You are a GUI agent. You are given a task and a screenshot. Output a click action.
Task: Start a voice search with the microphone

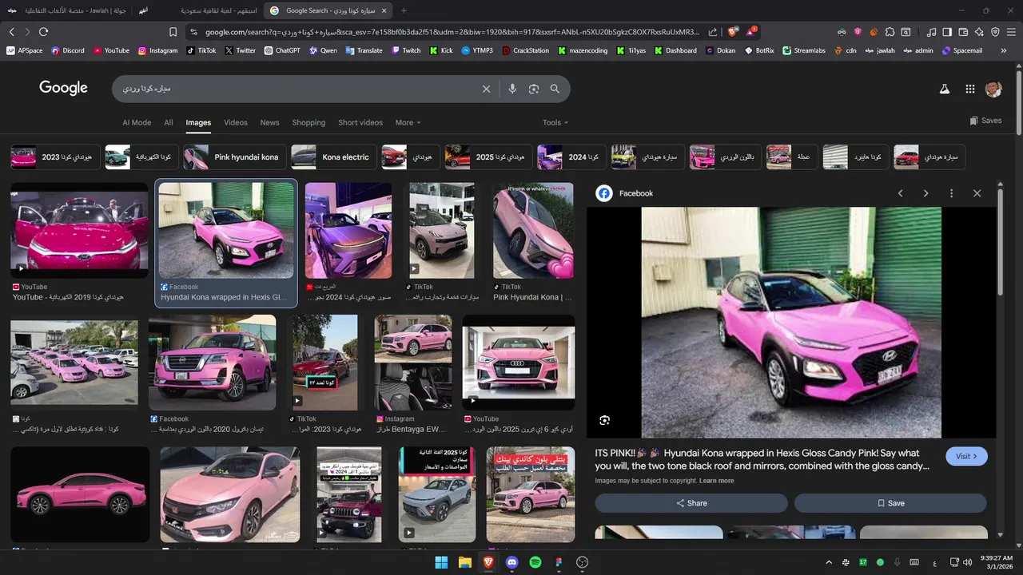coord(512,89)
